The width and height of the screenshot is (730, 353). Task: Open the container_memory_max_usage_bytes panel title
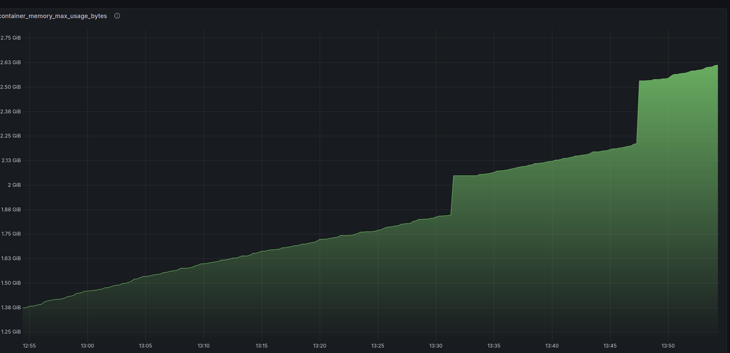tap(53, 16)
